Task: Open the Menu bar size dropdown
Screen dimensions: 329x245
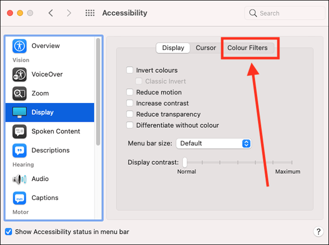Action: click(214, 143)
